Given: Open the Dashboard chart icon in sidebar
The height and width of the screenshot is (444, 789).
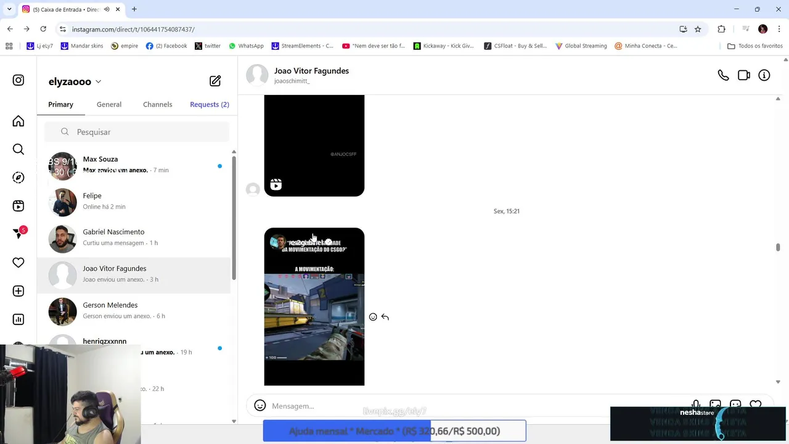Looking at the screenshot, I should pos(18,319).
